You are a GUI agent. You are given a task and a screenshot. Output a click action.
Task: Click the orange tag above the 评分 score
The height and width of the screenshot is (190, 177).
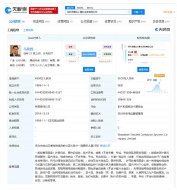[x=159, y=76]
